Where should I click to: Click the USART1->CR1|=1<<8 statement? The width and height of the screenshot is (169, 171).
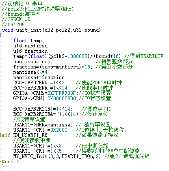(x=39, y=145)
